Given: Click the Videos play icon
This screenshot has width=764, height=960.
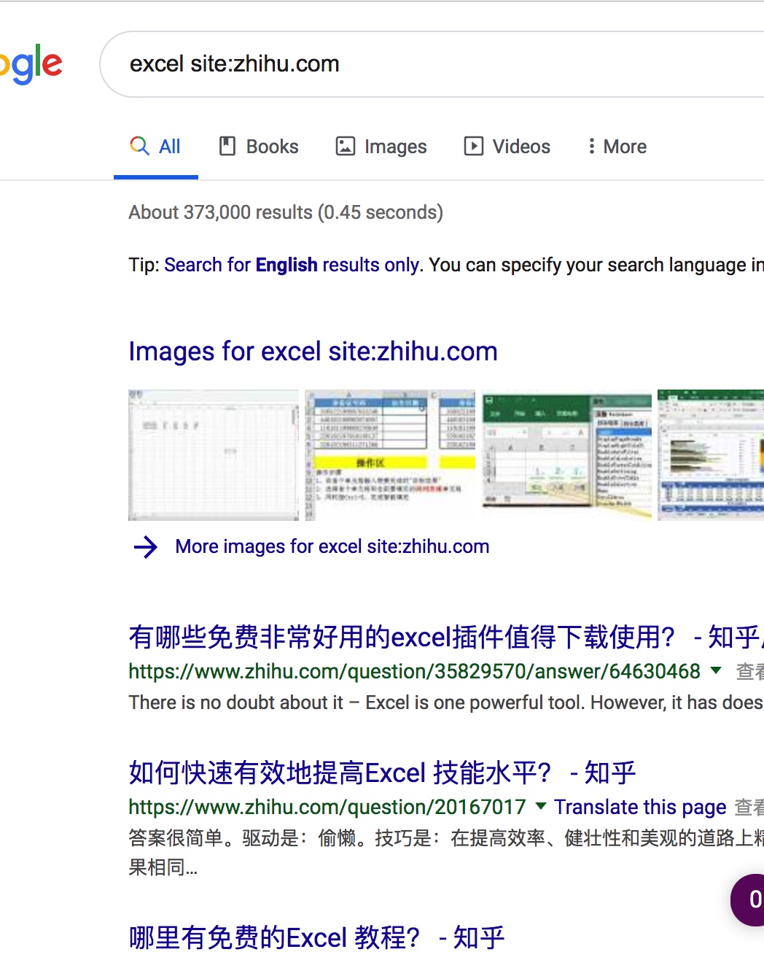Looking at the screenshot, I should pos(473,146).
